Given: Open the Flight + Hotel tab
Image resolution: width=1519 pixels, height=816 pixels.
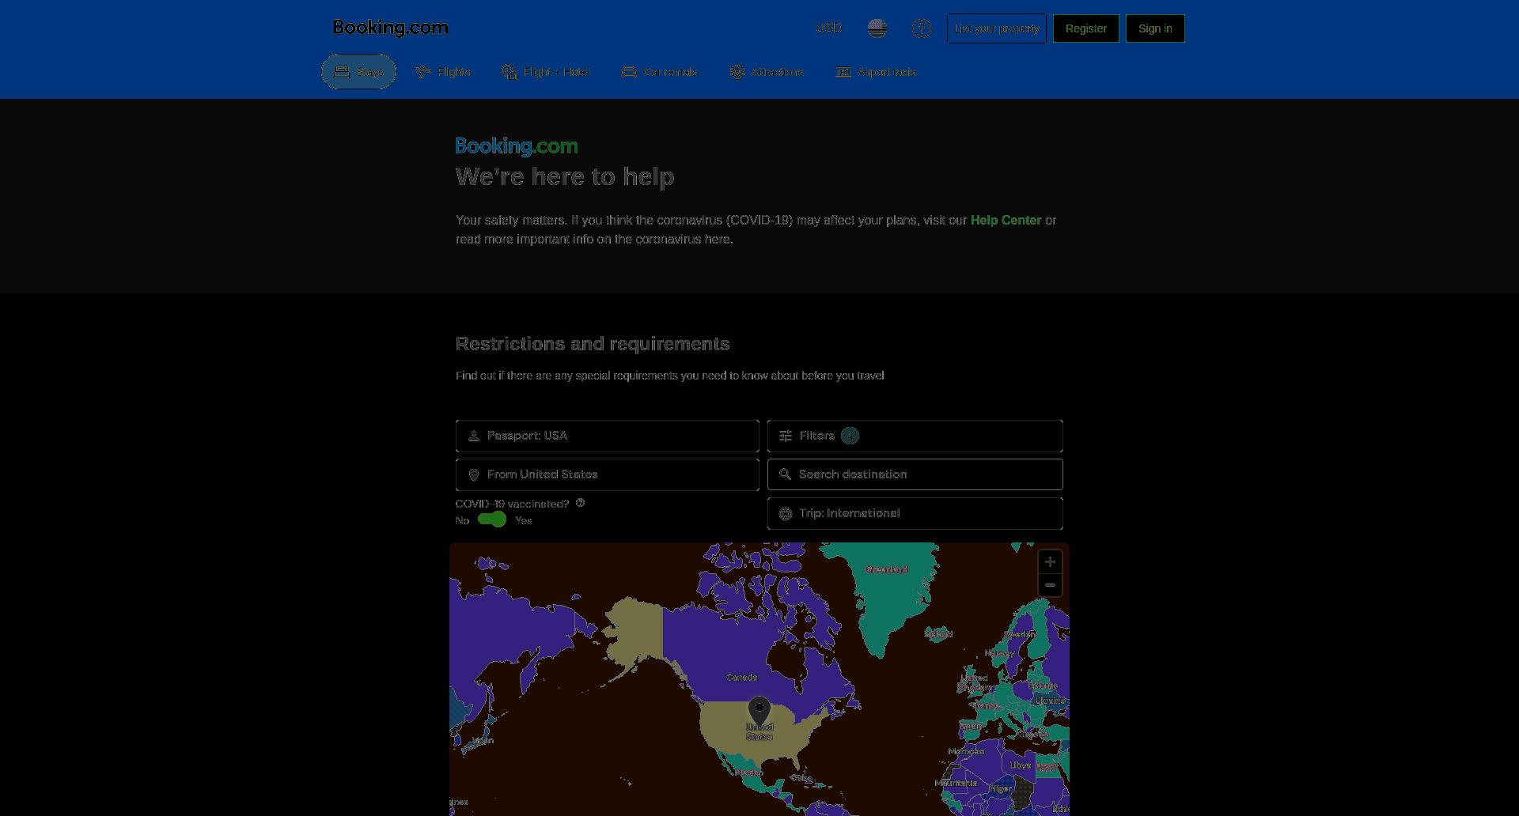Looking at the screenshot, I should [545, 72].
